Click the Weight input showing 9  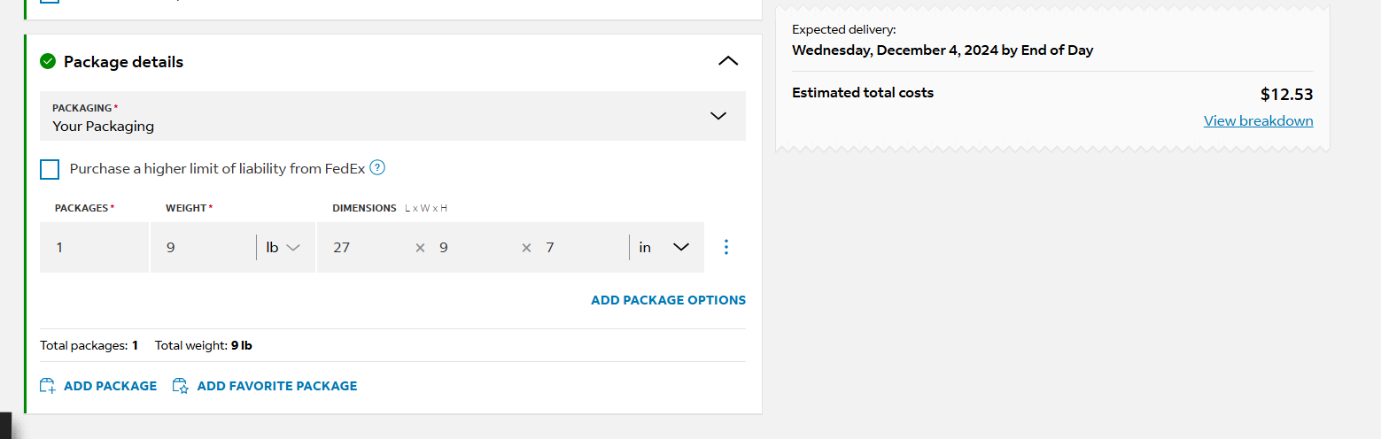(202, 247)
